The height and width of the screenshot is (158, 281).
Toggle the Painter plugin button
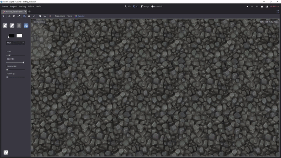[x=80, y=16]
